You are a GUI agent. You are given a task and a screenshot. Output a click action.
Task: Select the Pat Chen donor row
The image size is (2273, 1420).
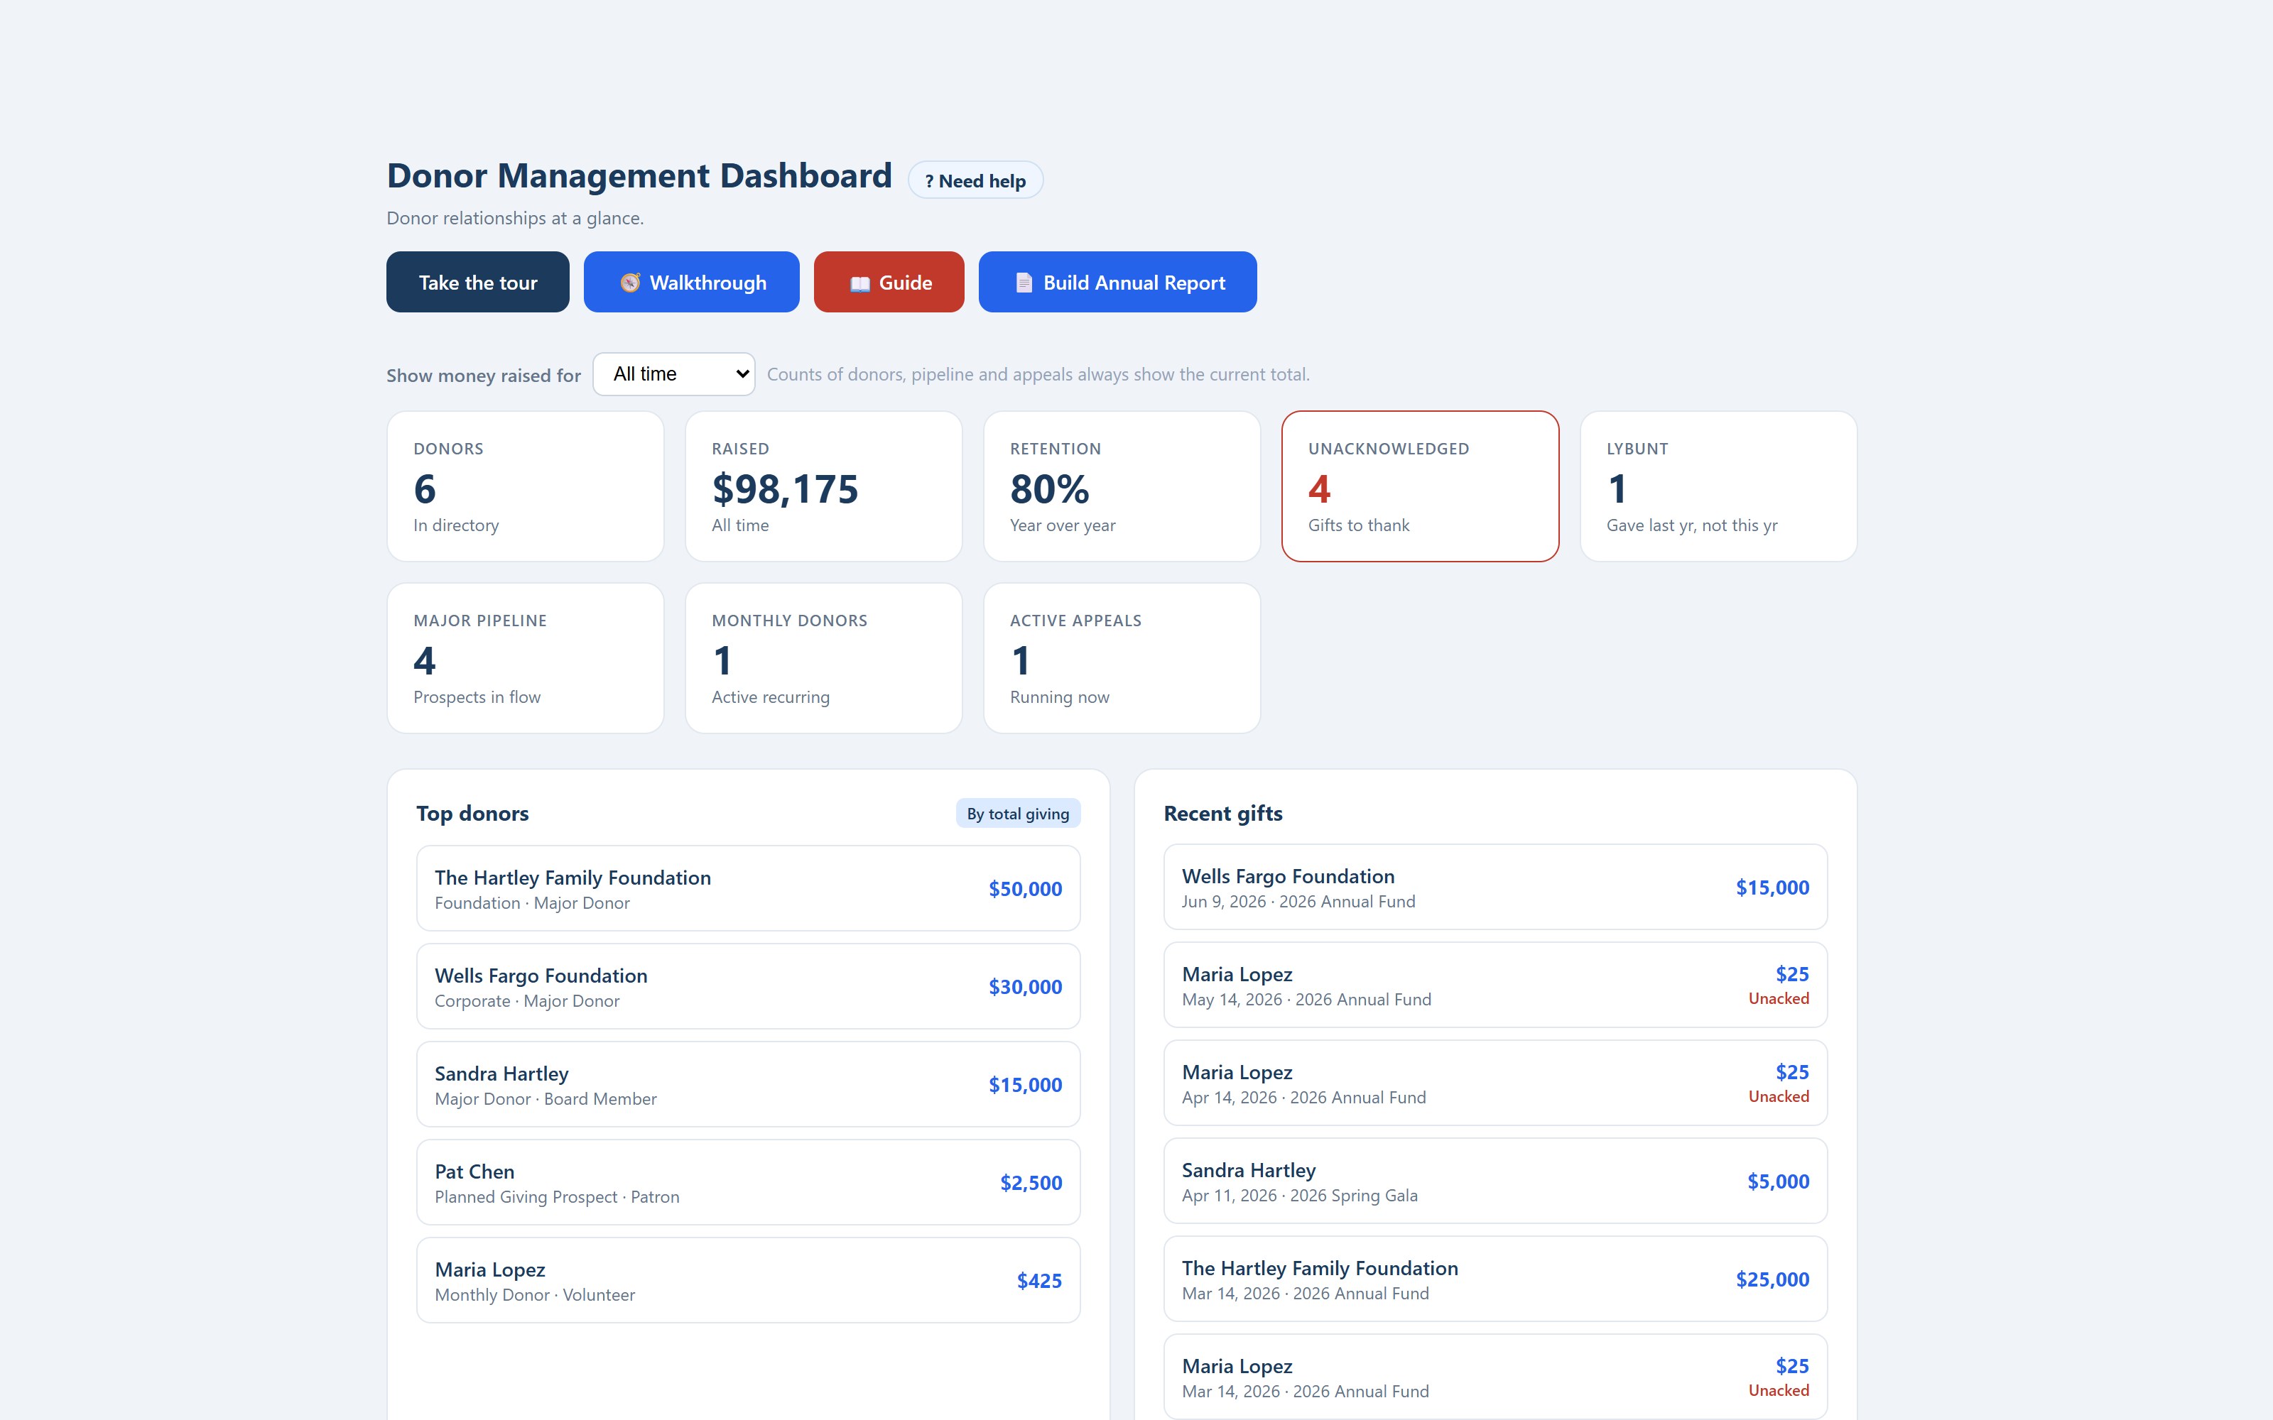tap(748, 1182)
